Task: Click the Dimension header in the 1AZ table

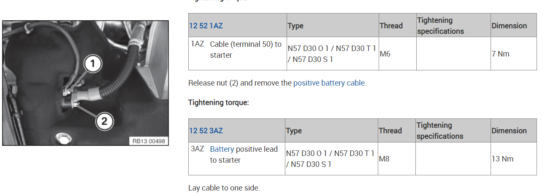Action: click(x=509, y=26)
